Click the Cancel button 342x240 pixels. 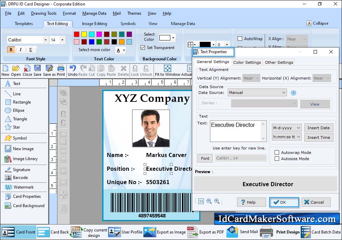click(x=316, y=202)
